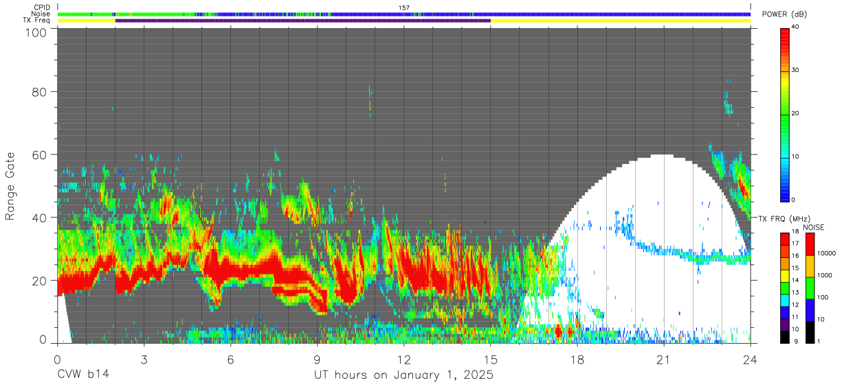Click the UT hours axis tick 12
The height and width of the screenshot is (389, 844).
tap(403, 359)
